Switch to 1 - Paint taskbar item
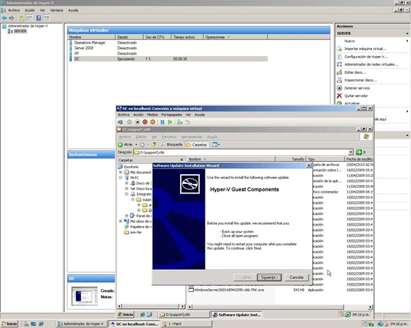 click(x=186, y=324)
